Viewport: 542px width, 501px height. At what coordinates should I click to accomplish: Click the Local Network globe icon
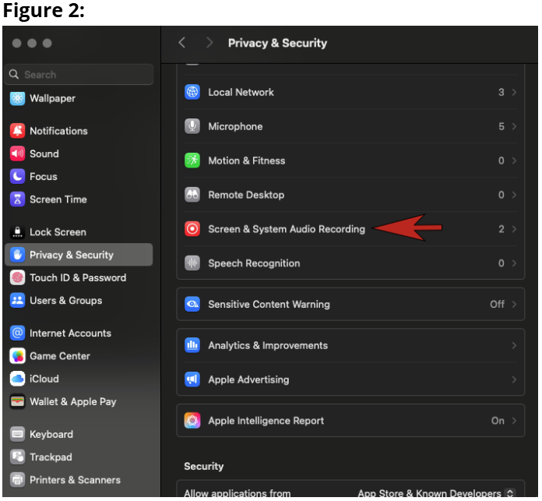click(x=192, y=92)
